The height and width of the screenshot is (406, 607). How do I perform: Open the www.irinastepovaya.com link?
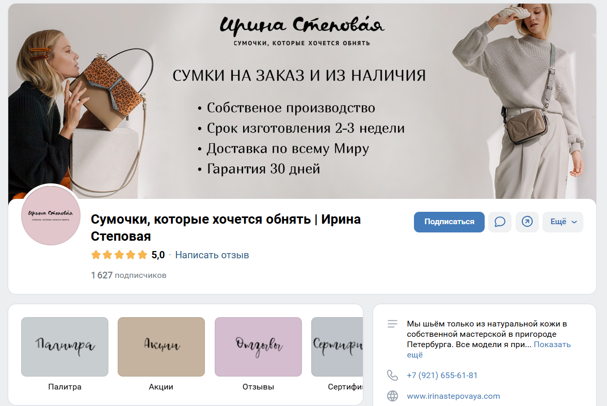click(453, 396)
